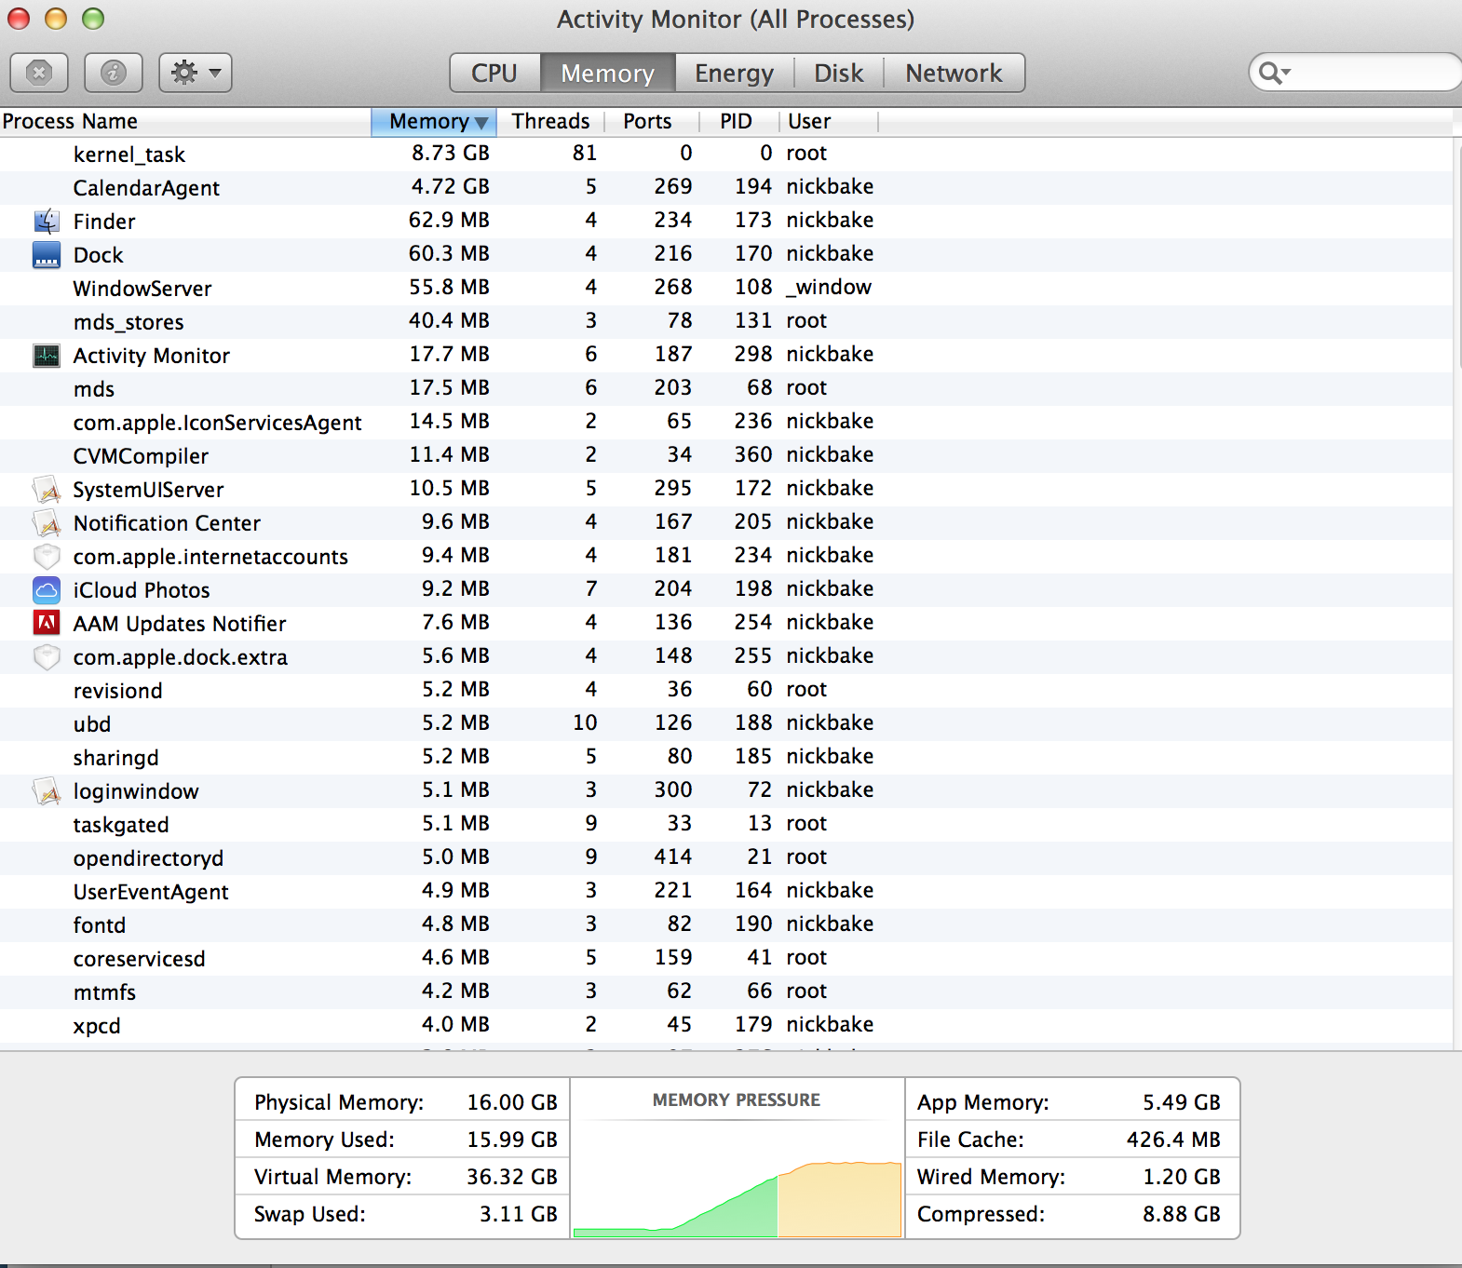Sort by the Process Name column
Image resolution: width=1462 pixels, height=1268 pixels.
click(x=185, y=122)
